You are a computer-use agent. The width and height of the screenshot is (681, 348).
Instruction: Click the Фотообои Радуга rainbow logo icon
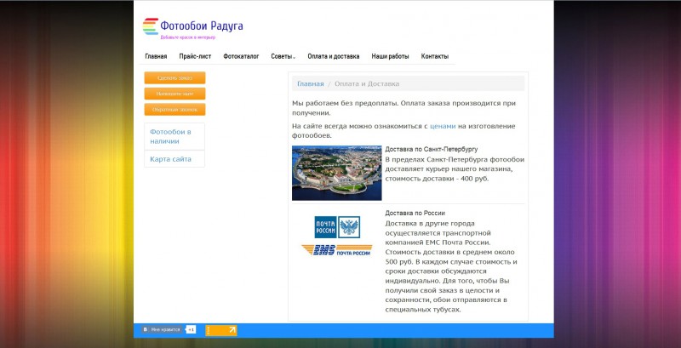[151, 26]
